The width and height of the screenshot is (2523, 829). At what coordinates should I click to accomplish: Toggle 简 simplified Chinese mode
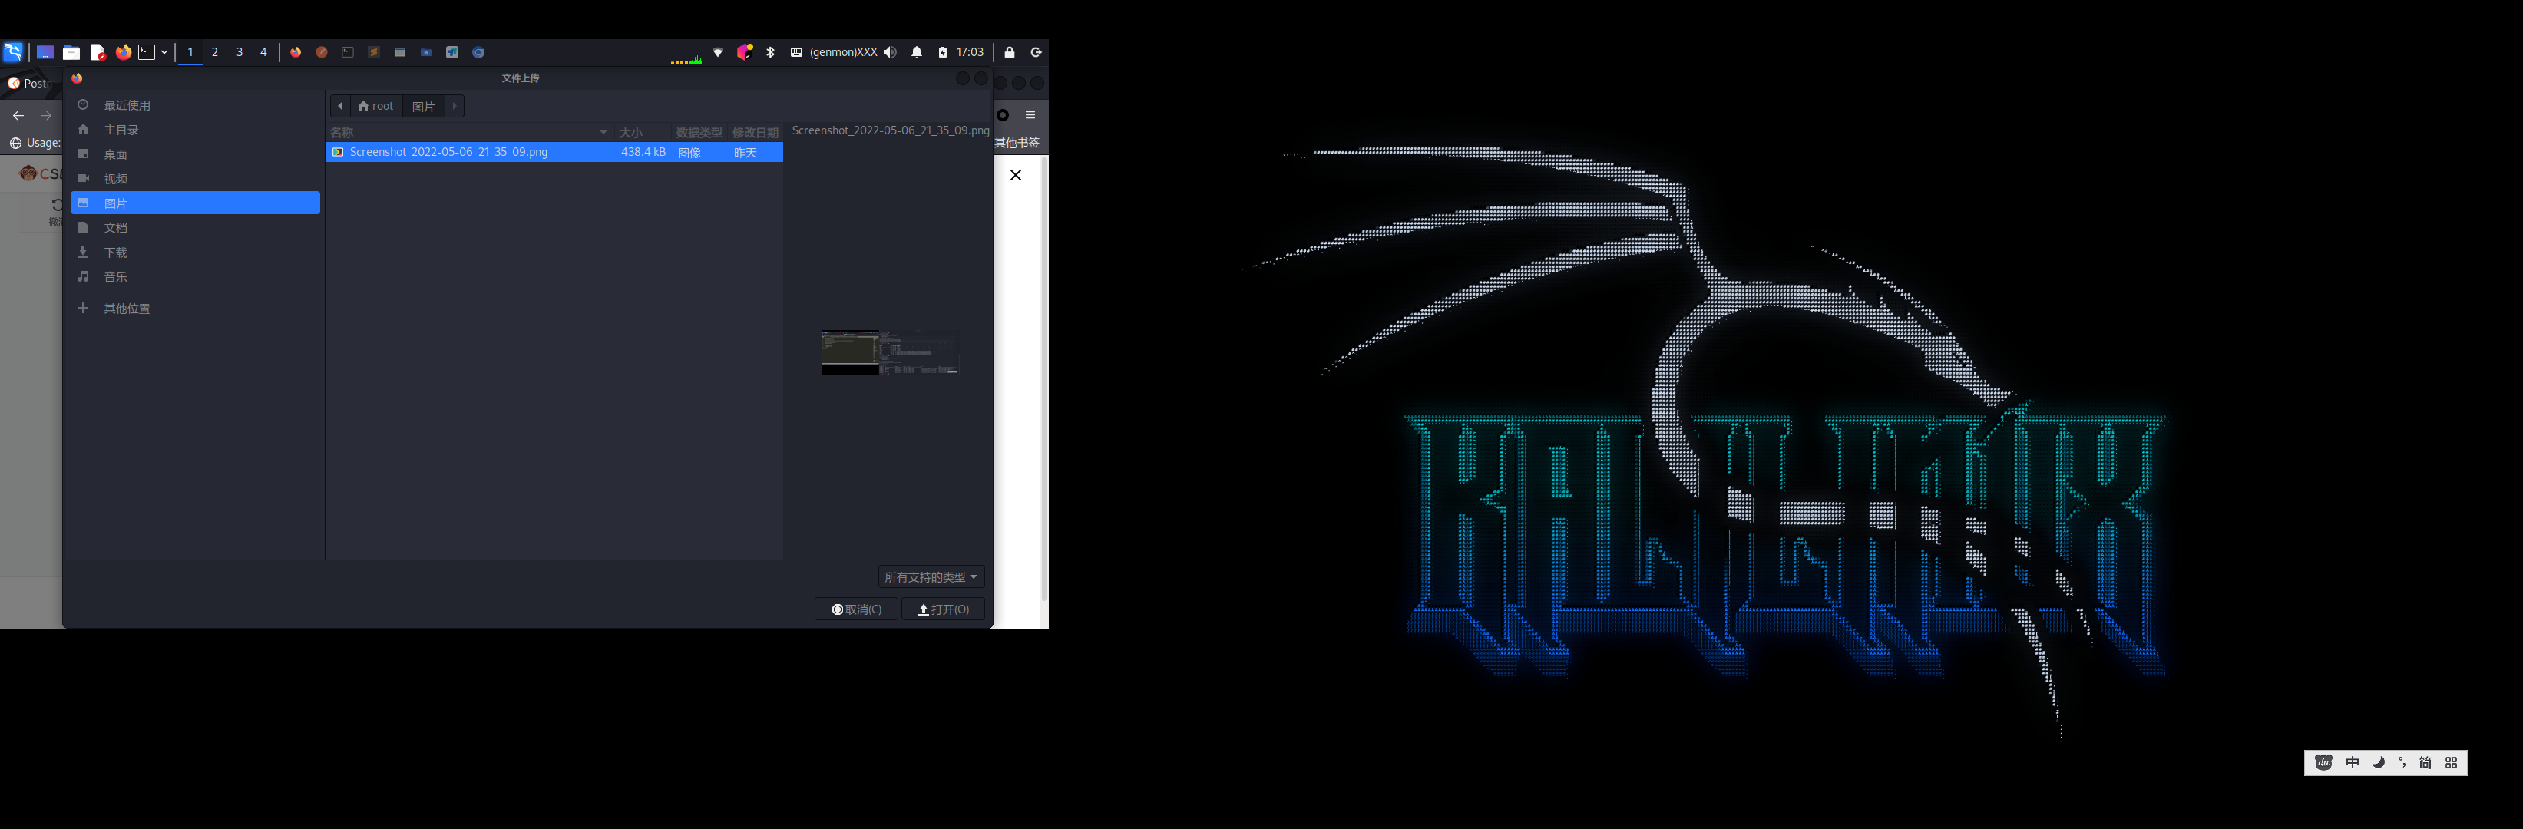pyautogui.click(x=2425, y=762)
